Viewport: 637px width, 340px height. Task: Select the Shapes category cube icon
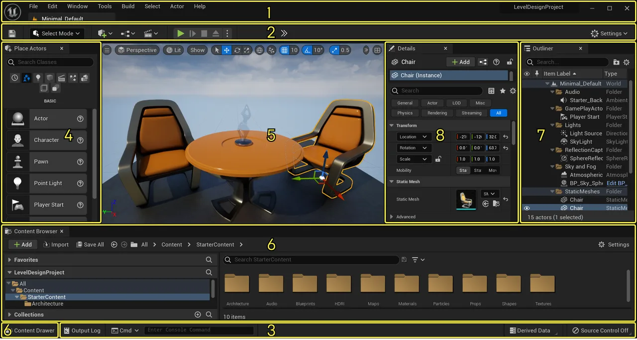[50, 78]
